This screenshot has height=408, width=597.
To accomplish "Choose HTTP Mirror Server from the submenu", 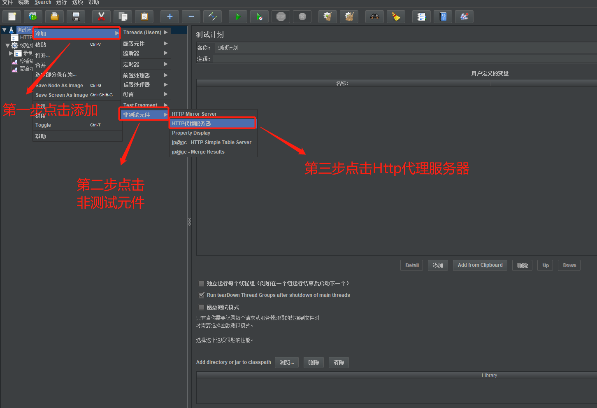I will (213, 114).
